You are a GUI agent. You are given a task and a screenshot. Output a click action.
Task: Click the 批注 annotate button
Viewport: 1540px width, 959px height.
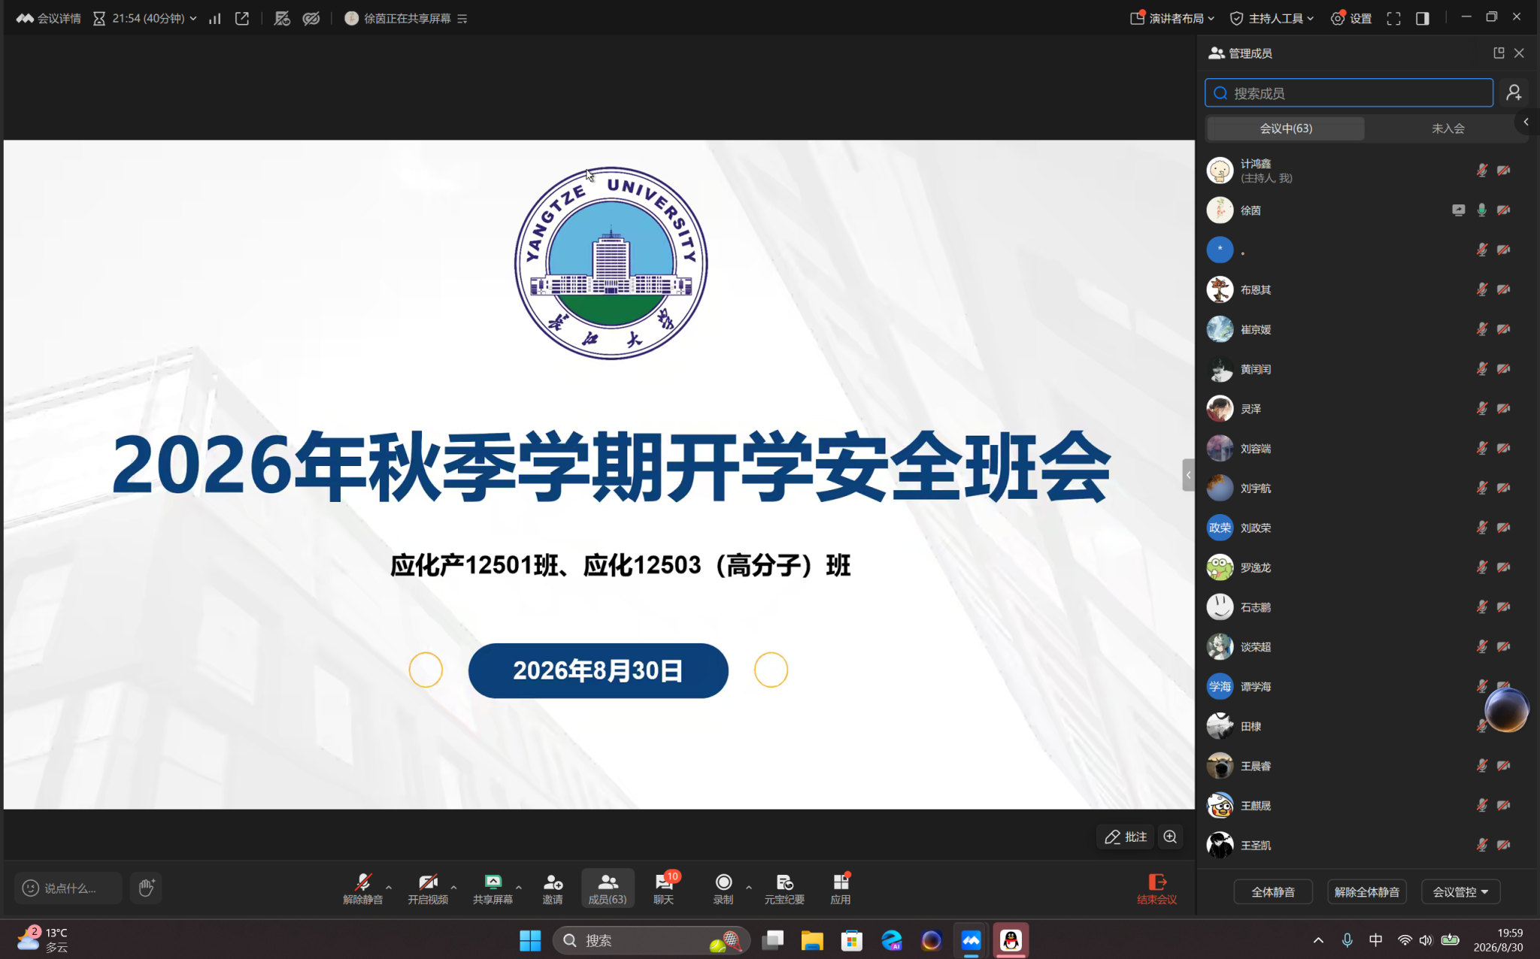[1126, 836]
